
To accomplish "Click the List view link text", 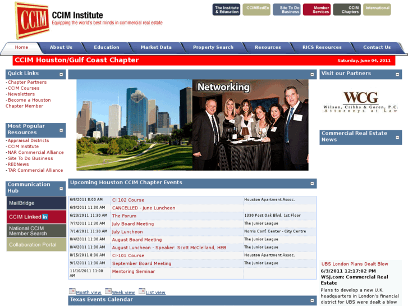I will point(155,293).
